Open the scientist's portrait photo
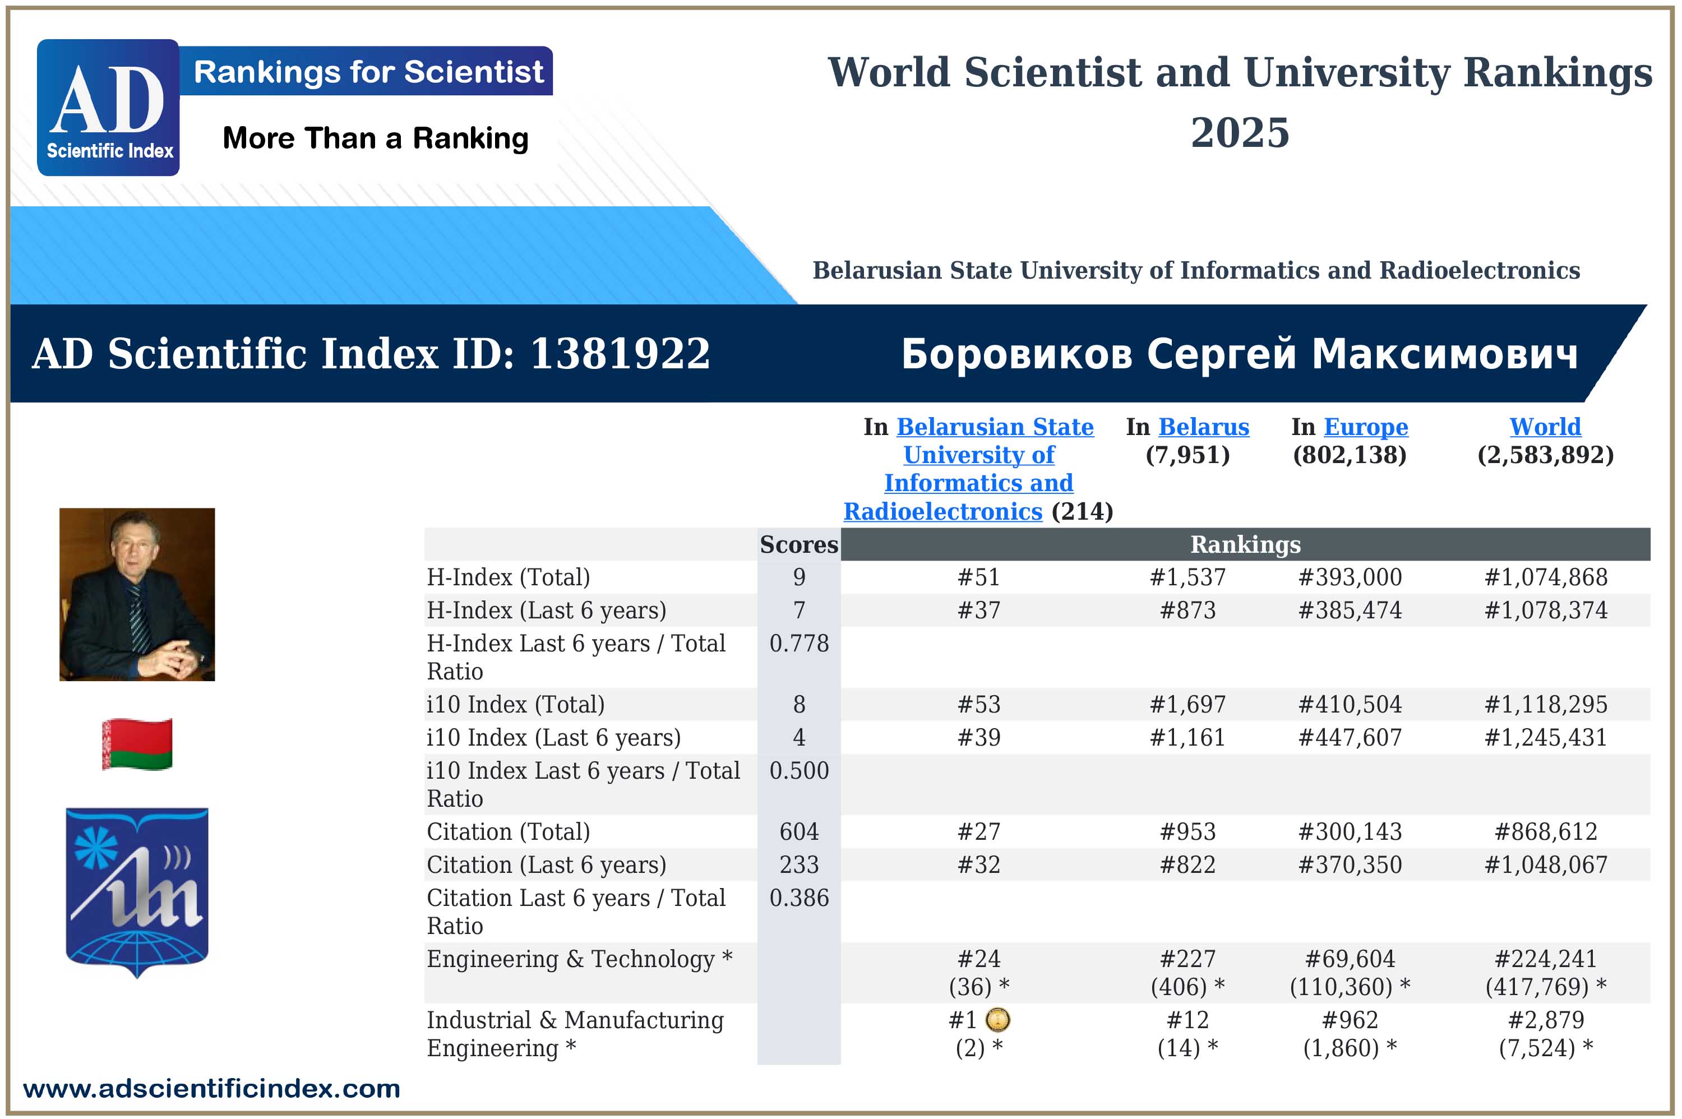This screenshot has width=1682, height=1119. [137, 594]
